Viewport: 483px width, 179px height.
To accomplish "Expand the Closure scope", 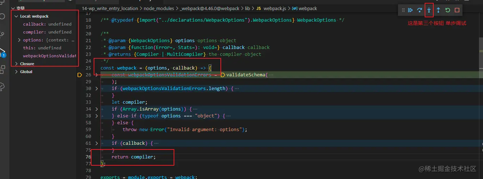I will tap(16, 64).
